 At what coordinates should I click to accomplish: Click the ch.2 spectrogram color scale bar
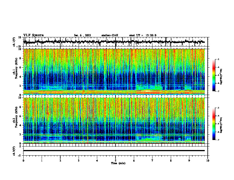pyautogui.click(x=214, y=124)
